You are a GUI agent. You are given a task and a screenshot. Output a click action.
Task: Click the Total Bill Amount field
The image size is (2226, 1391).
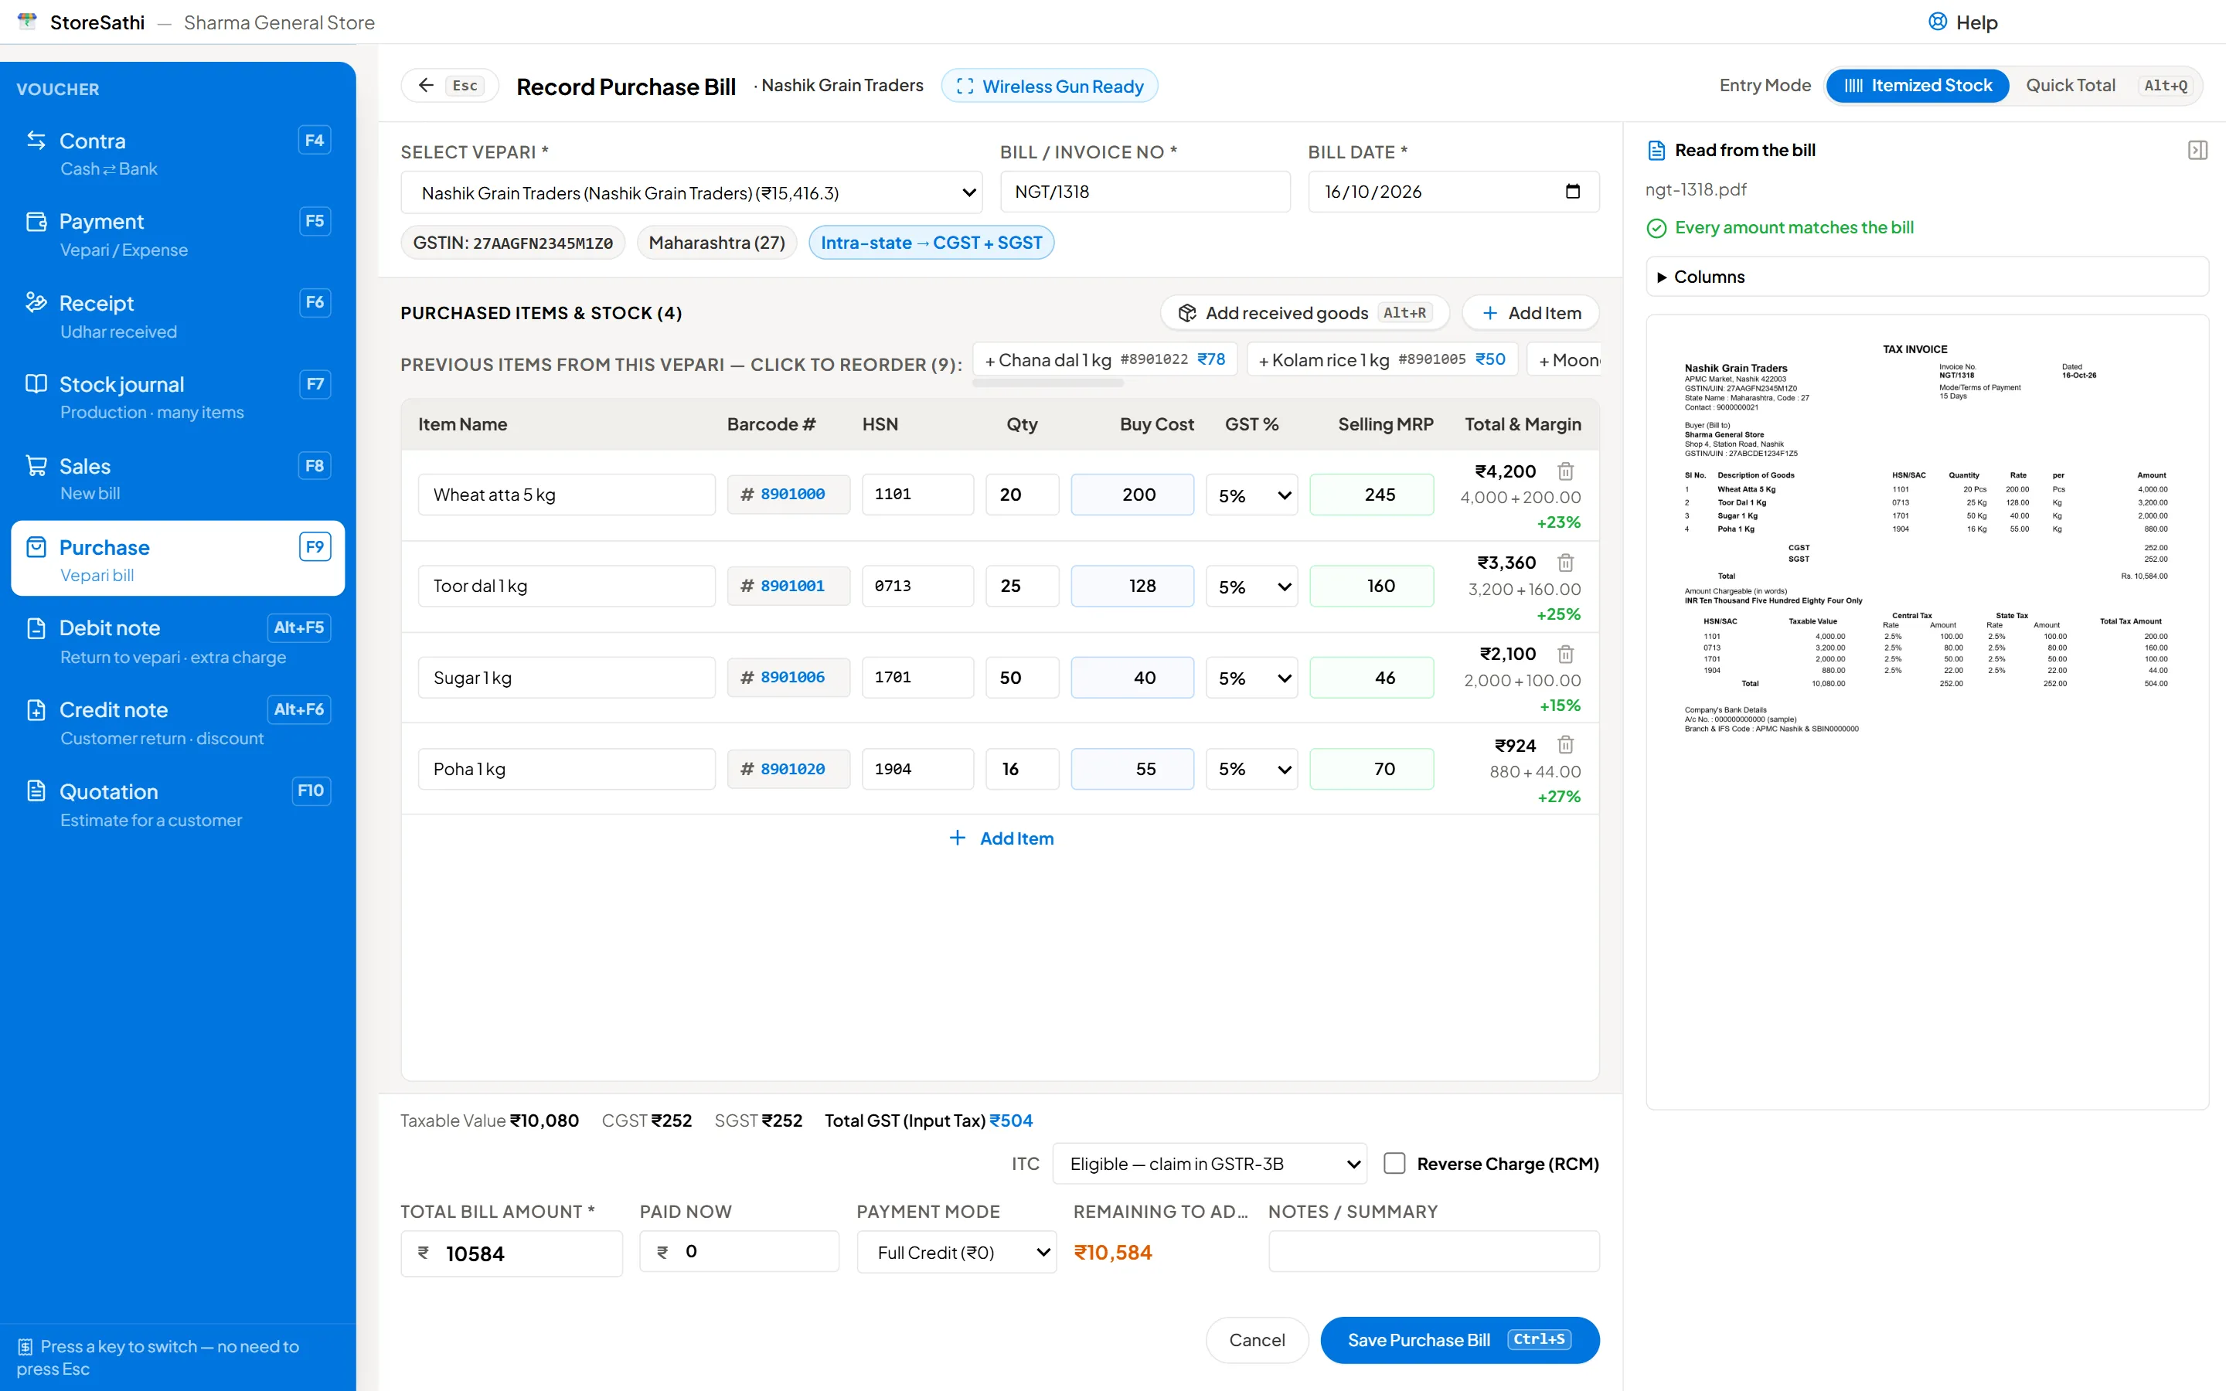pos(512,1253)
